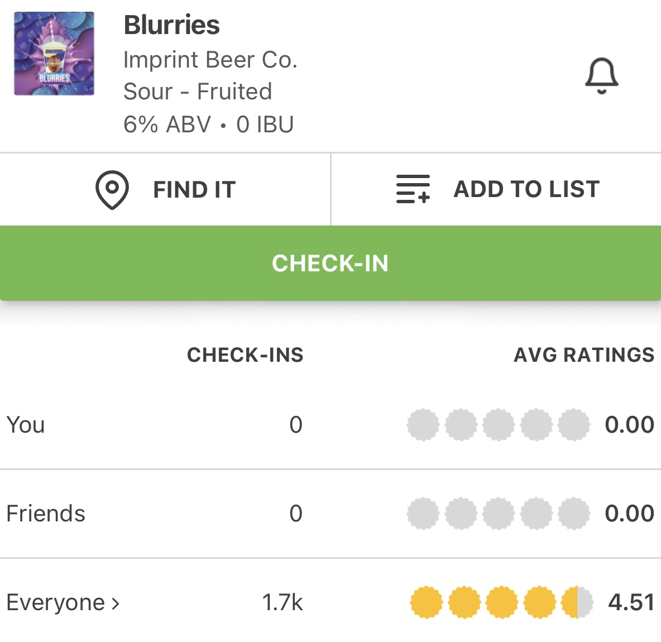Click the yellow Everyone rating caps
The width and height of the screenshot is (661, 642).
point(501,602)
